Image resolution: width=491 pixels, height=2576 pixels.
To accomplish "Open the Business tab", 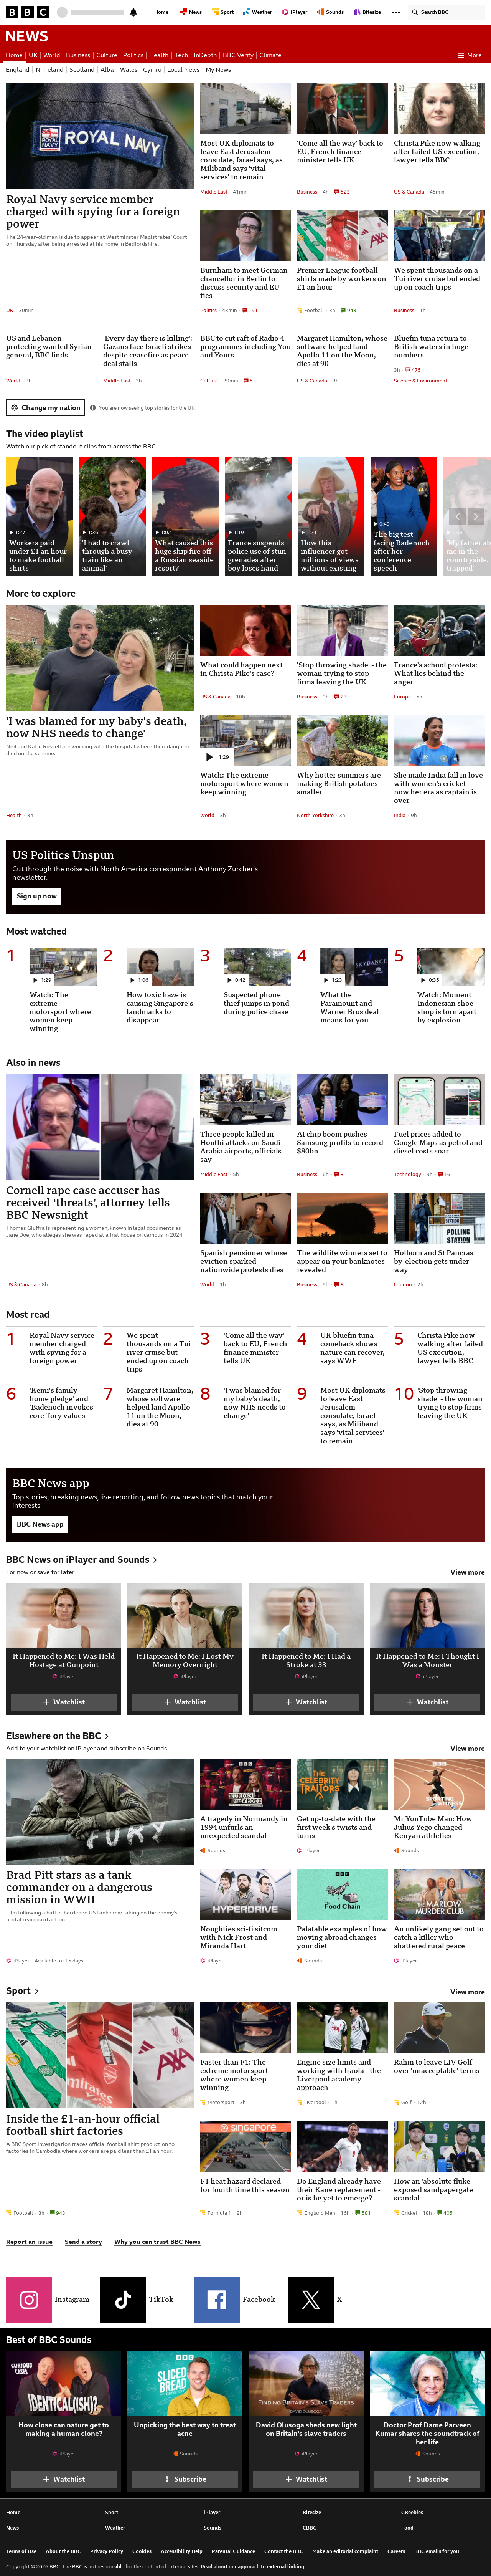I will pos(78,55).
